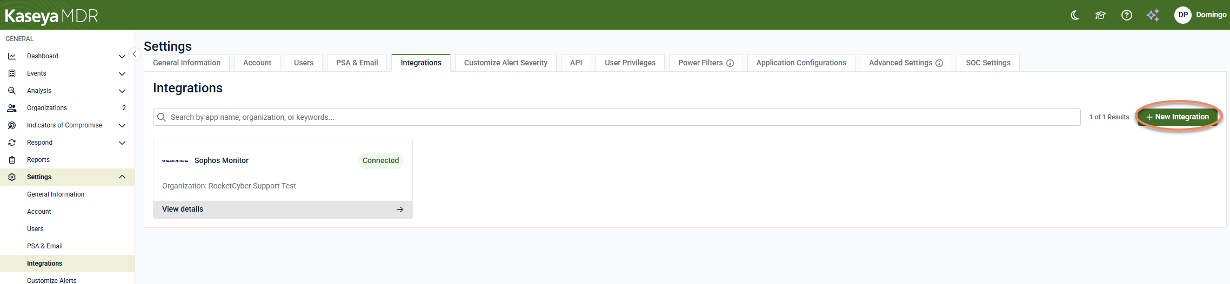Open the PSA & Email tab
Viewport: 1230px width, 284px height.
click(357, 63)
